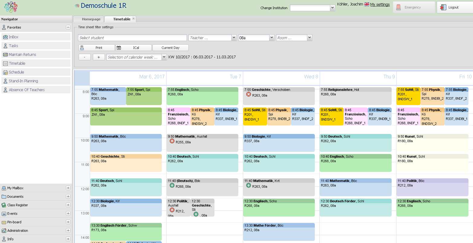Screen dimensions: 473x243
Task: Click the Class Register book icon
Action: tap(4, 205)
